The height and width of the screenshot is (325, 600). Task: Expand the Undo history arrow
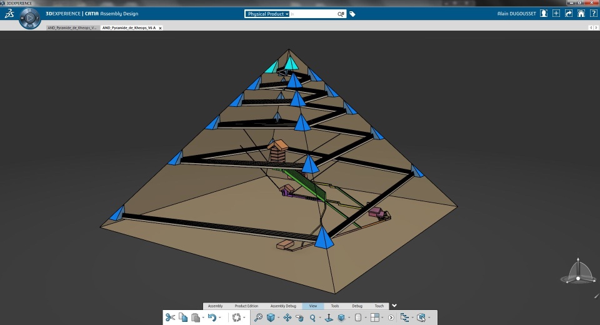click(x=219, y=317)
